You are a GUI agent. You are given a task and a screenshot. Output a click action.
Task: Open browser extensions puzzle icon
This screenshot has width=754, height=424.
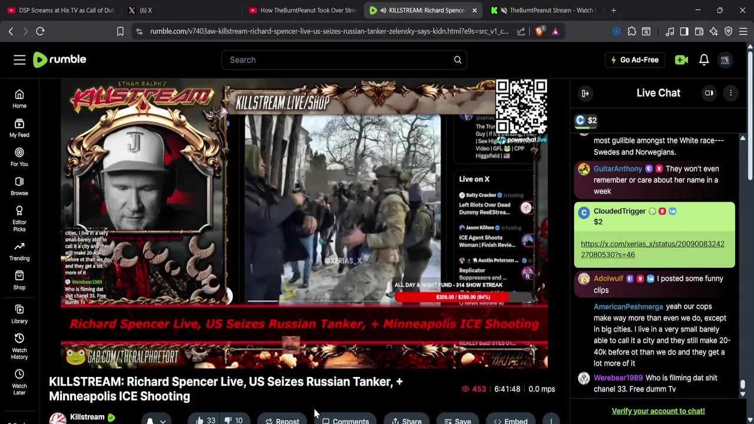pyautogui.click(x=631, y=31)
